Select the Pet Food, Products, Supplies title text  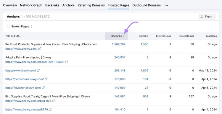51,44
